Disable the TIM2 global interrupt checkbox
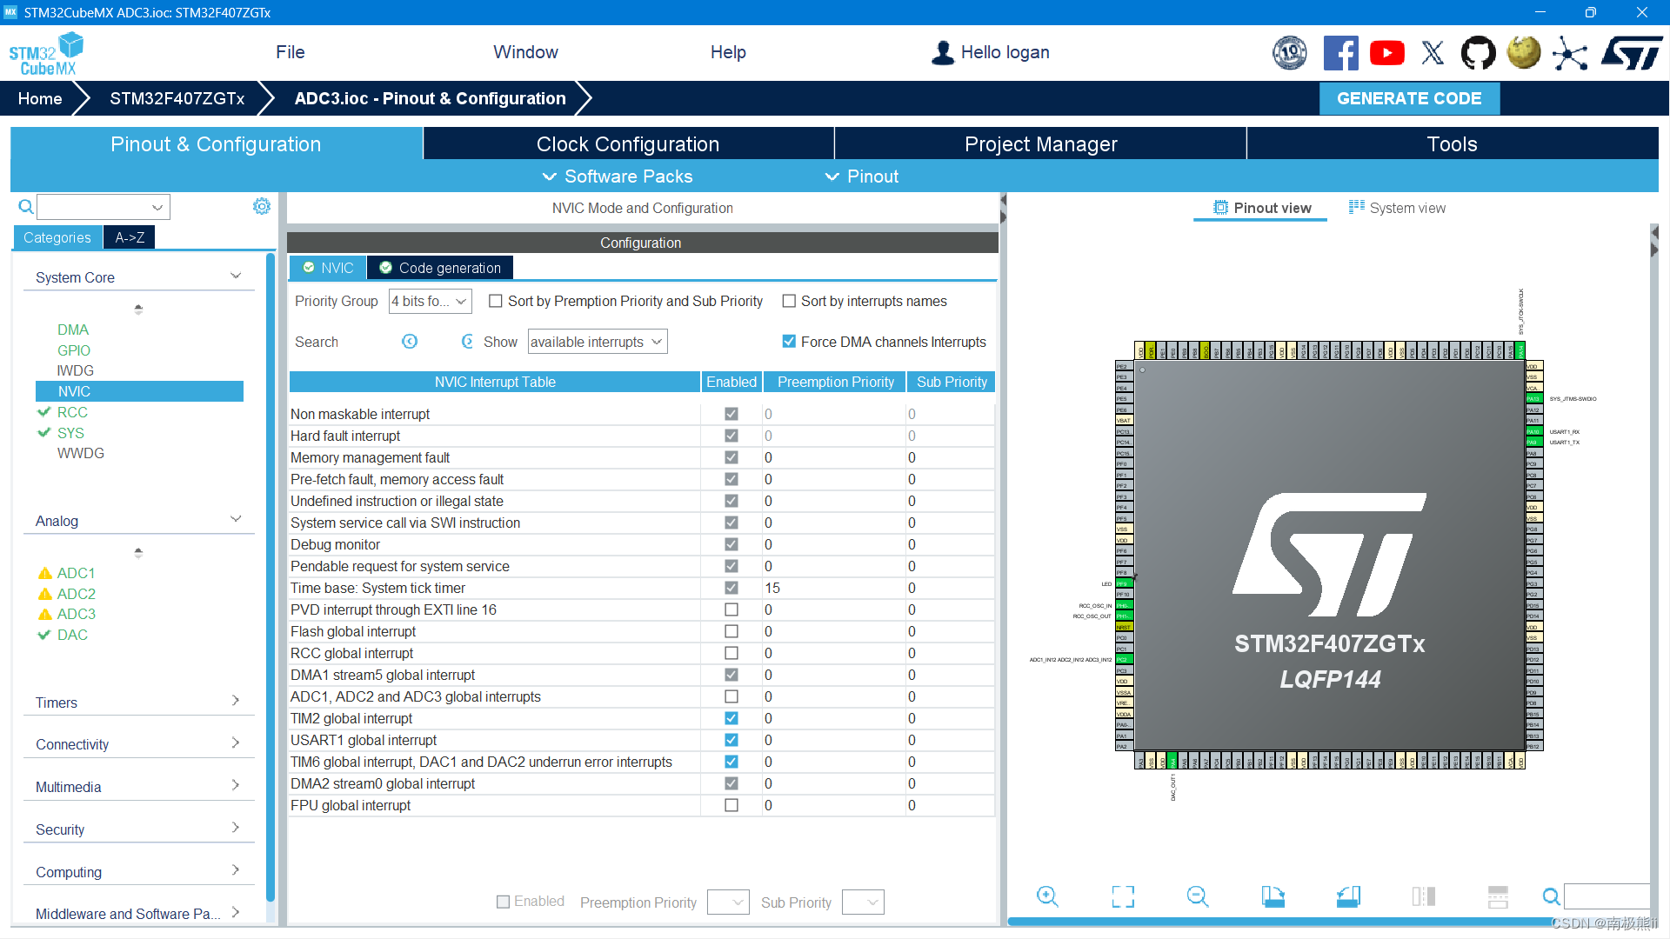This screenshot has height=939, width=1670. click(x=731, y=718)
